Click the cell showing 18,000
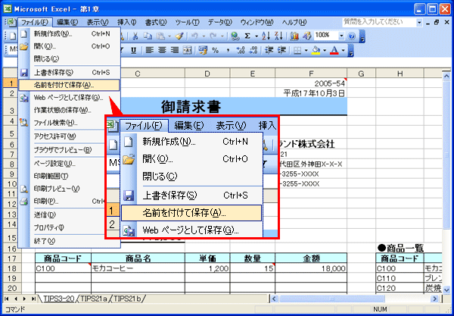454x316 pixels. point(311,268)
